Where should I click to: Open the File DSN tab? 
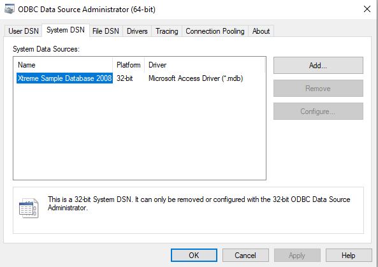[106, 31]
